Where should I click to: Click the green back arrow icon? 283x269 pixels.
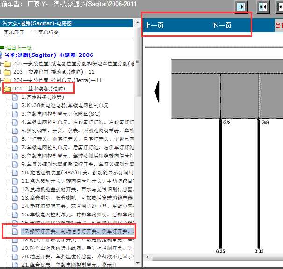[2, 48]
